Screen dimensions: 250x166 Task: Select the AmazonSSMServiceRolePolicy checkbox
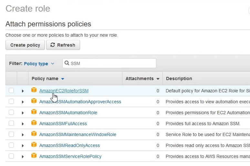pyautogui.click(x=11, y=156)
